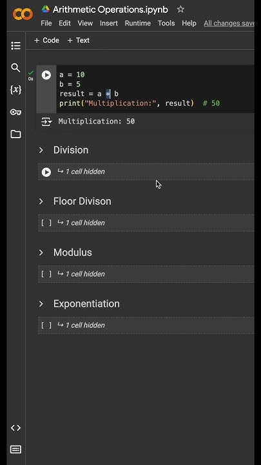
Task: Expand the Exponentiation section chevron
Action: click(x=41, y=304)
